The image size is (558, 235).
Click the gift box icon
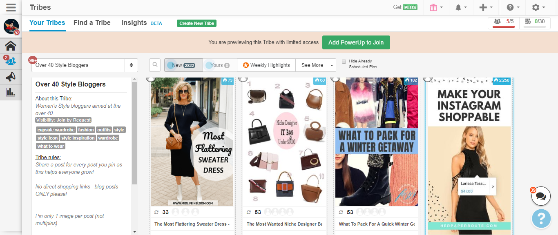[x=433, y=7]
